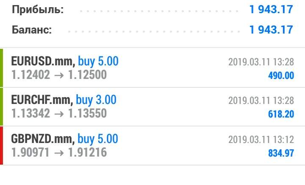
Task: Click the EURCHF.mm trade timestamp
Action: 261,101
